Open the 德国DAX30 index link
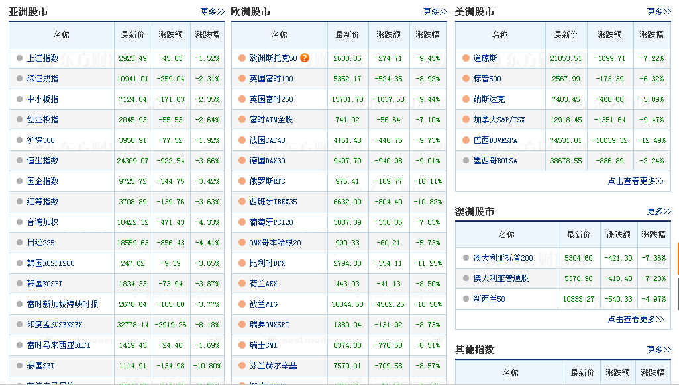This screenshot has width=679, height=385. click(267, 161)
